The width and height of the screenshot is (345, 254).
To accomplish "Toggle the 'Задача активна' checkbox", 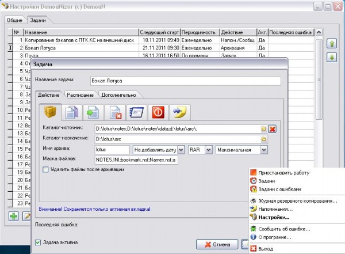I will click(38, 242).
